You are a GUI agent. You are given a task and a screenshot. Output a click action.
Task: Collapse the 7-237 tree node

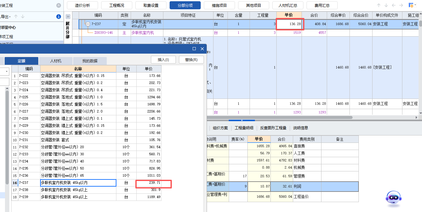click(x=88, y=24)
